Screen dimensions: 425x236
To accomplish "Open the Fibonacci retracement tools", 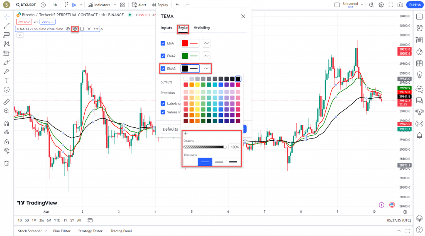I will [7, 35].
